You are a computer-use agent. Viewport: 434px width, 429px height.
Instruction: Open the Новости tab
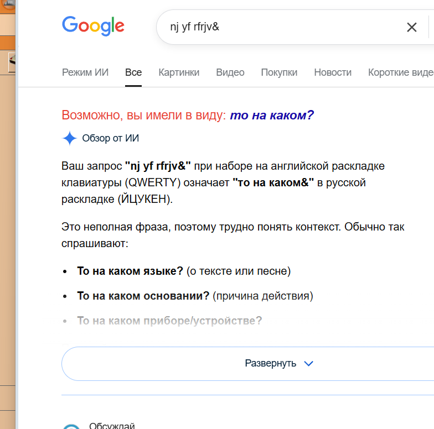333,72
